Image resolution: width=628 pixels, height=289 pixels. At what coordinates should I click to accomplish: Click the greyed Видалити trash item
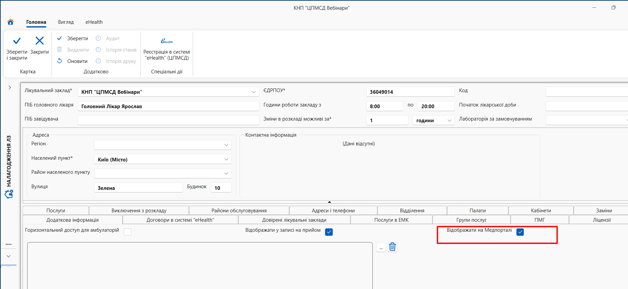(73, 50)
